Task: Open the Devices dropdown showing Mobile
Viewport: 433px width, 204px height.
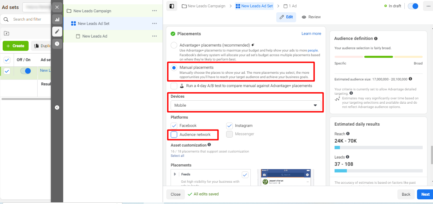Action: coord(246,105)
